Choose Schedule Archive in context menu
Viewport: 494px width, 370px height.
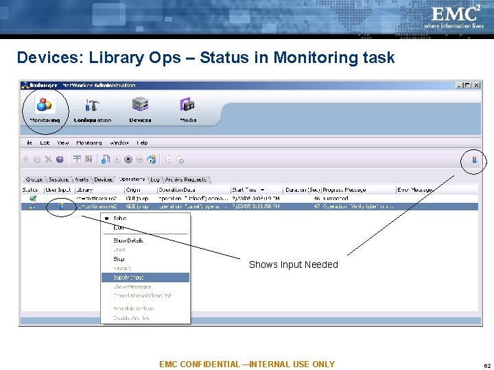coord(145,308)
